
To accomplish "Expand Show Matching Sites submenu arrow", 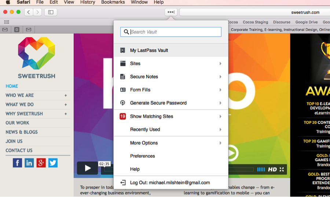I will 220,116.
